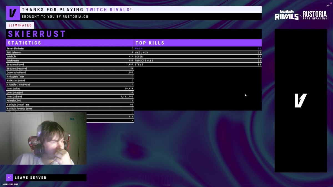Click the SKIERRUST team name

[x=37, y=34]
